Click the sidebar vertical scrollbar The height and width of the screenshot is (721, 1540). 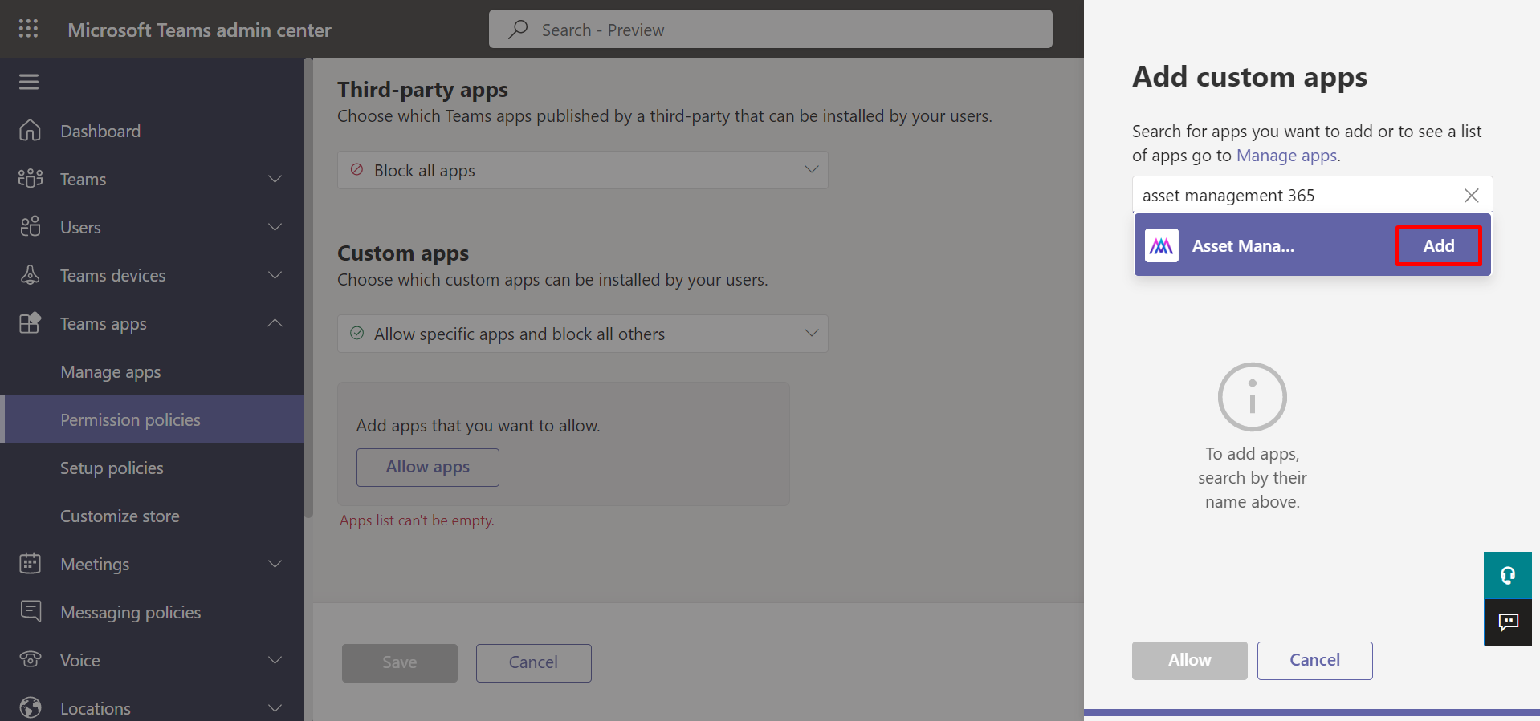click(x=308, y=289)
